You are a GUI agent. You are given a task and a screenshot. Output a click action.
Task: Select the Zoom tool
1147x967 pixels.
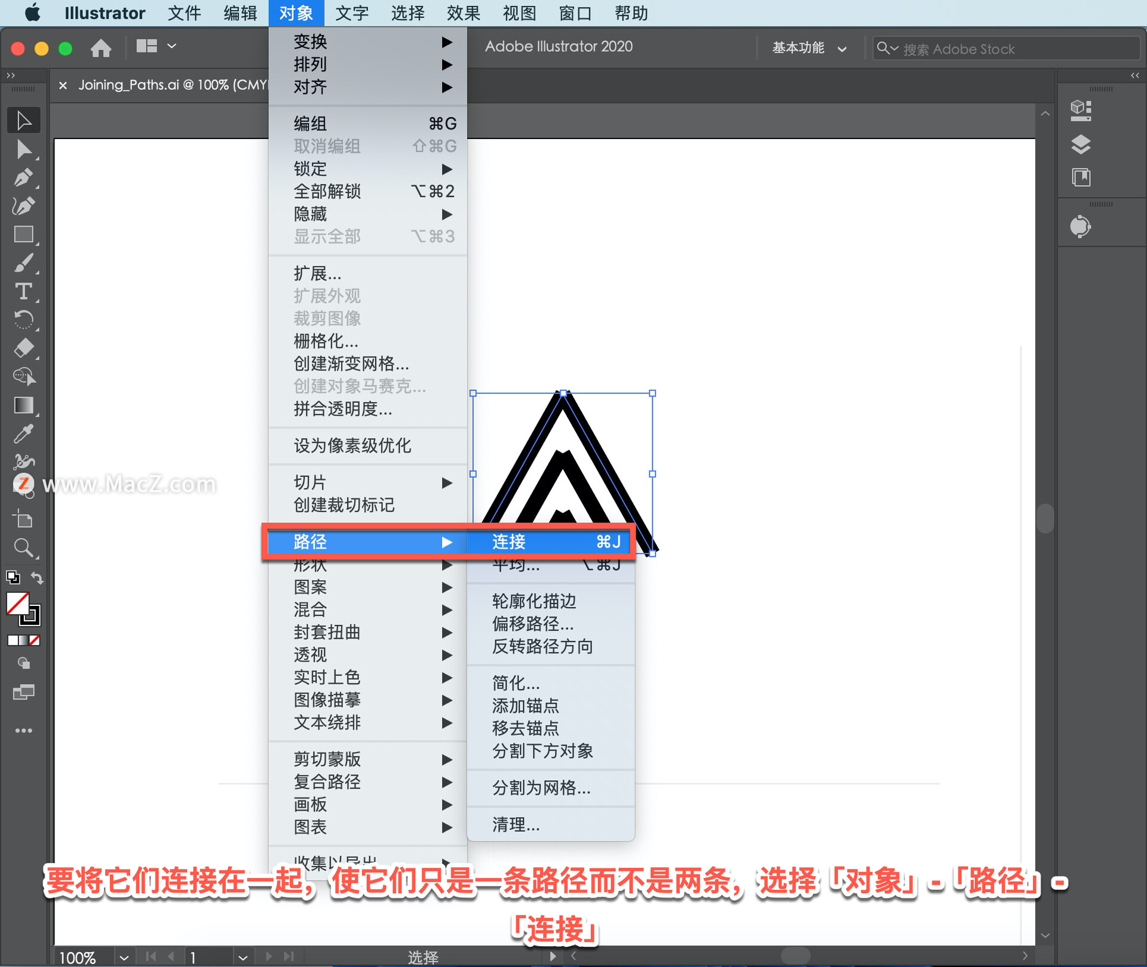click(x=23, y=548)
